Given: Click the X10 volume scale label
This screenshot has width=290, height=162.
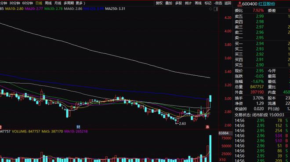Looking at the screenshot, I should click(222, 160).
